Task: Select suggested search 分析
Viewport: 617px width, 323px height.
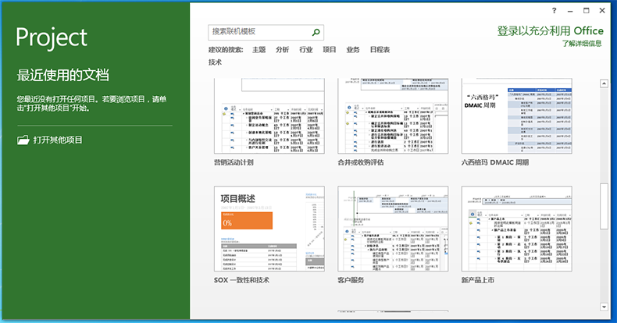Action: pos(283,50)
